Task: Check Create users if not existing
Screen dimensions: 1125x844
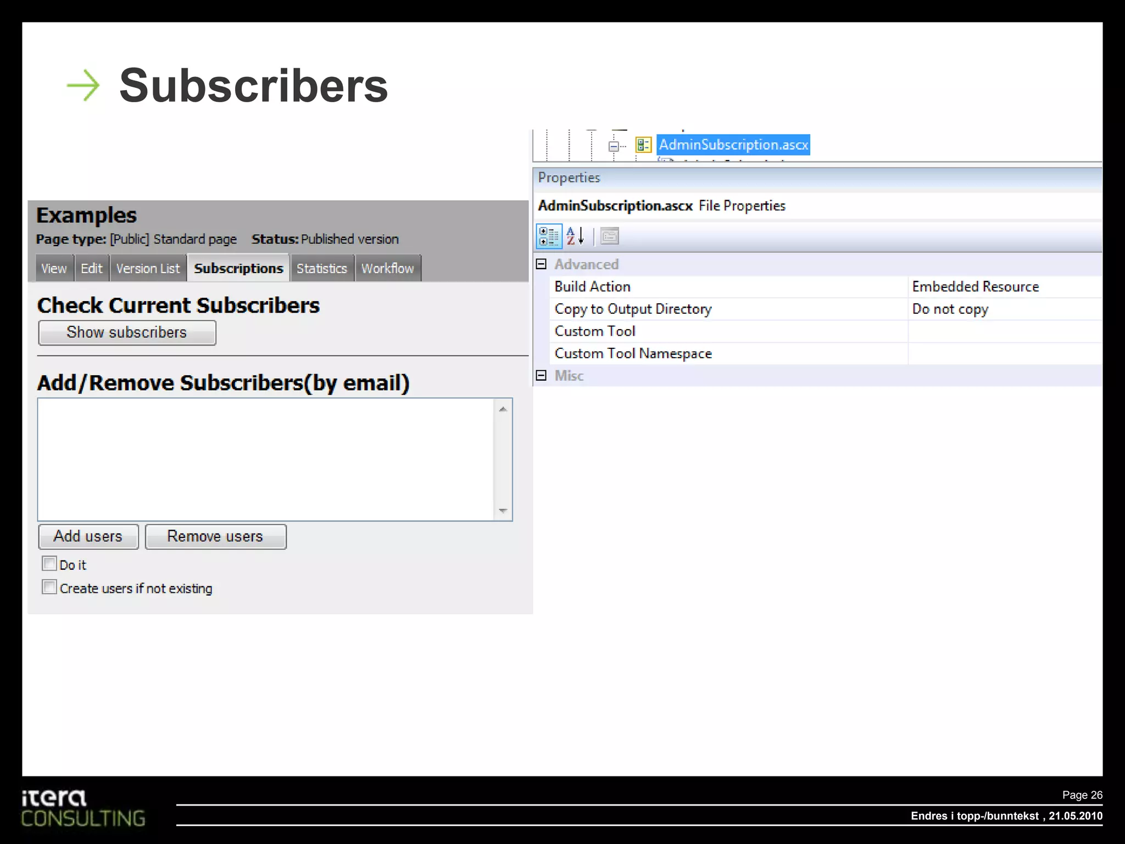Action: click(49, 587)
